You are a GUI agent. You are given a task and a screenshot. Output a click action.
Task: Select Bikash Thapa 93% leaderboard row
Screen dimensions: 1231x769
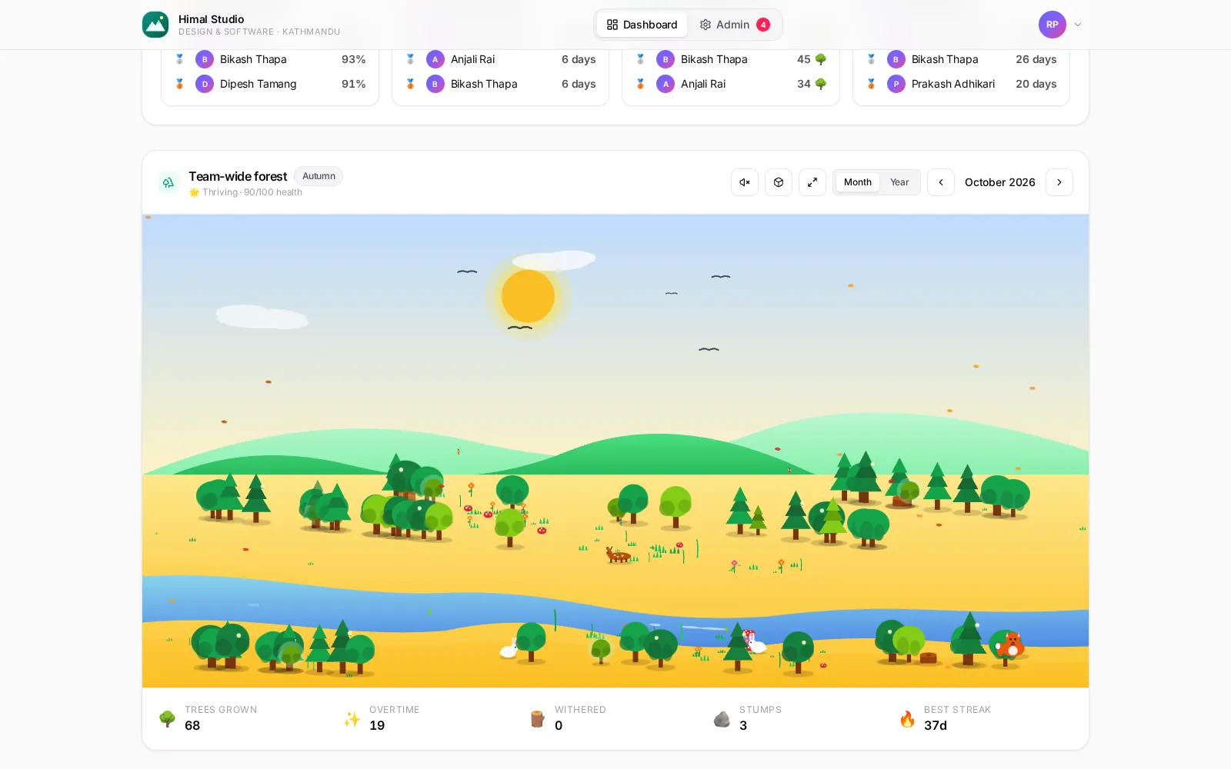[x=270, y=59]
